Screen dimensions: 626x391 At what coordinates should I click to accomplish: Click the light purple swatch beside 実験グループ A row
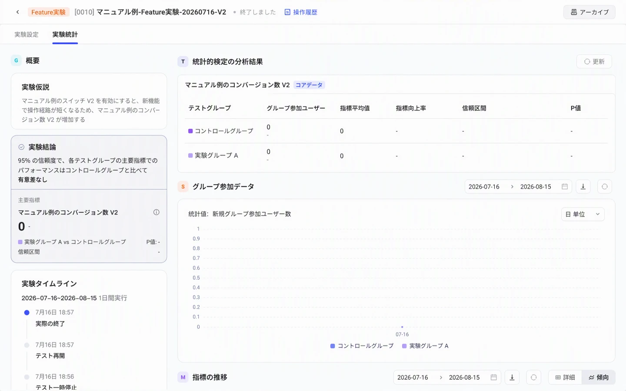click(190, 156)
